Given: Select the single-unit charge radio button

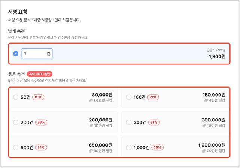Looking at the screenshot, I should (x=16, y=54).
